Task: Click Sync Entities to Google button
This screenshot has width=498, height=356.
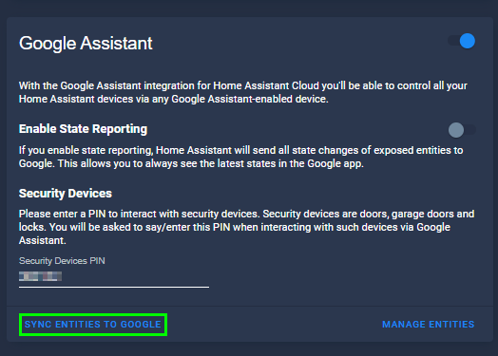Action: [93, 325]
